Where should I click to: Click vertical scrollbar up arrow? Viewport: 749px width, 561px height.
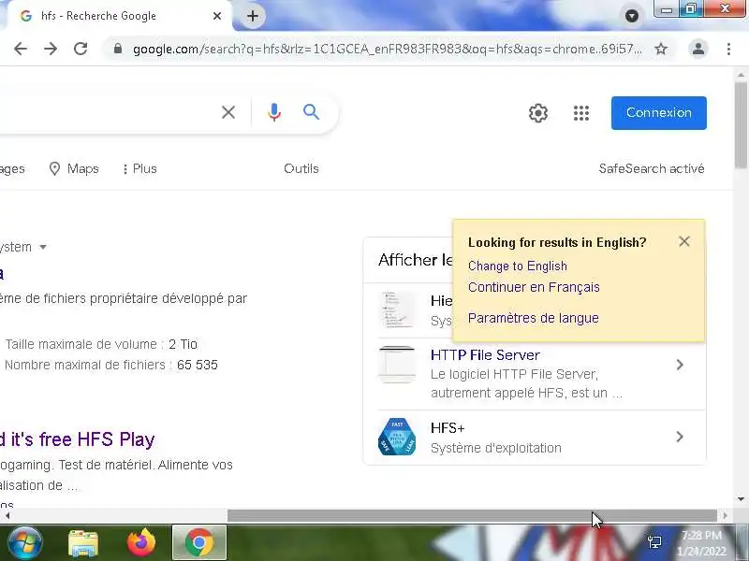(x=741, y=75)
